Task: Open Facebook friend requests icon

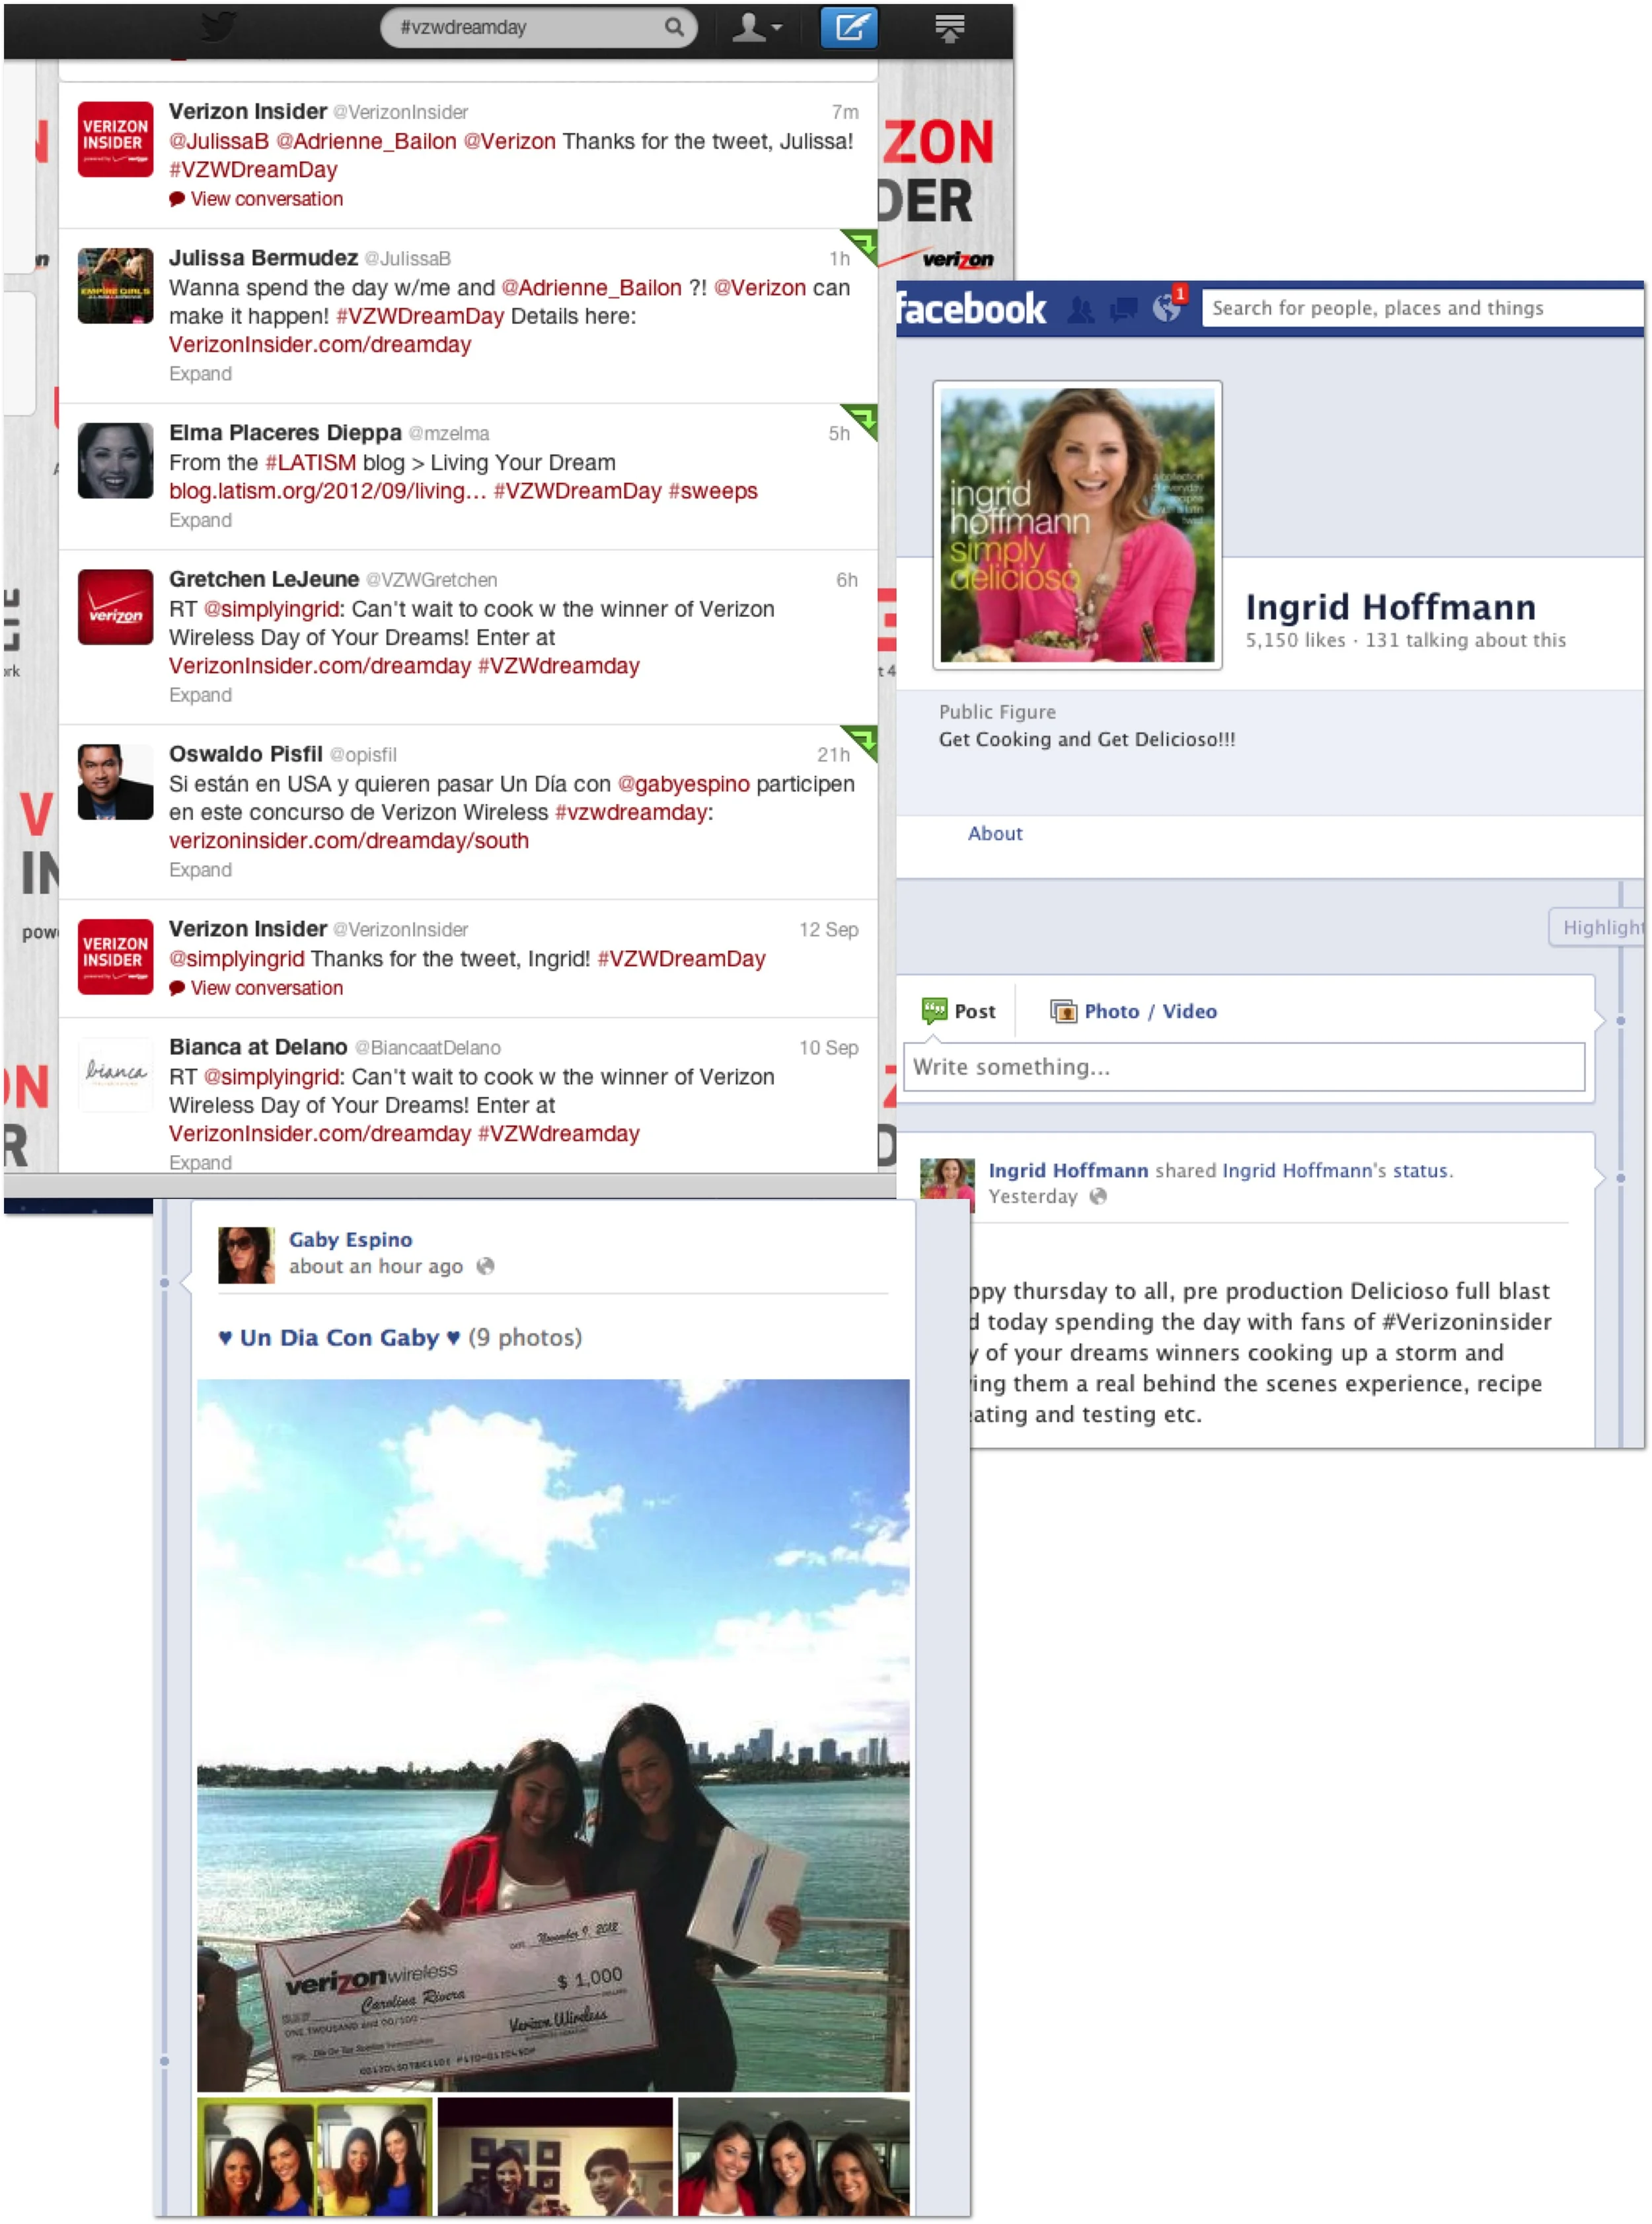Action: tap(1080, 309)
